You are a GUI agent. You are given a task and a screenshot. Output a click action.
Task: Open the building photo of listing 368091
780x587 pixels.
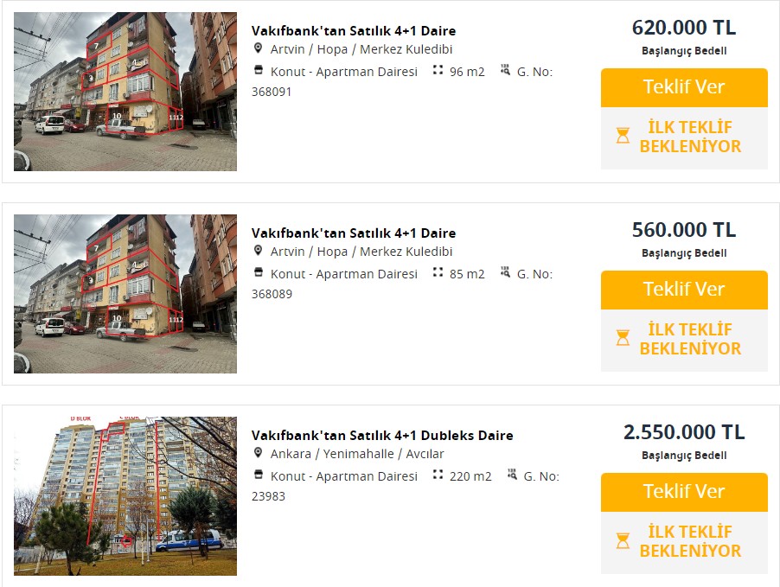click(125, 92)
